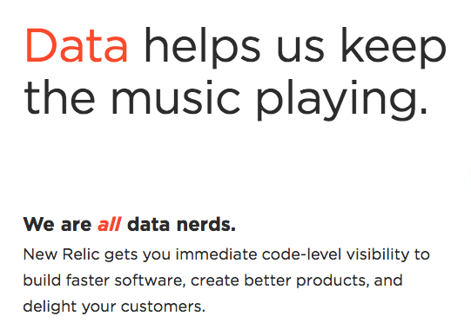Click the word "customers." ending the paragraph

(163, 307)
